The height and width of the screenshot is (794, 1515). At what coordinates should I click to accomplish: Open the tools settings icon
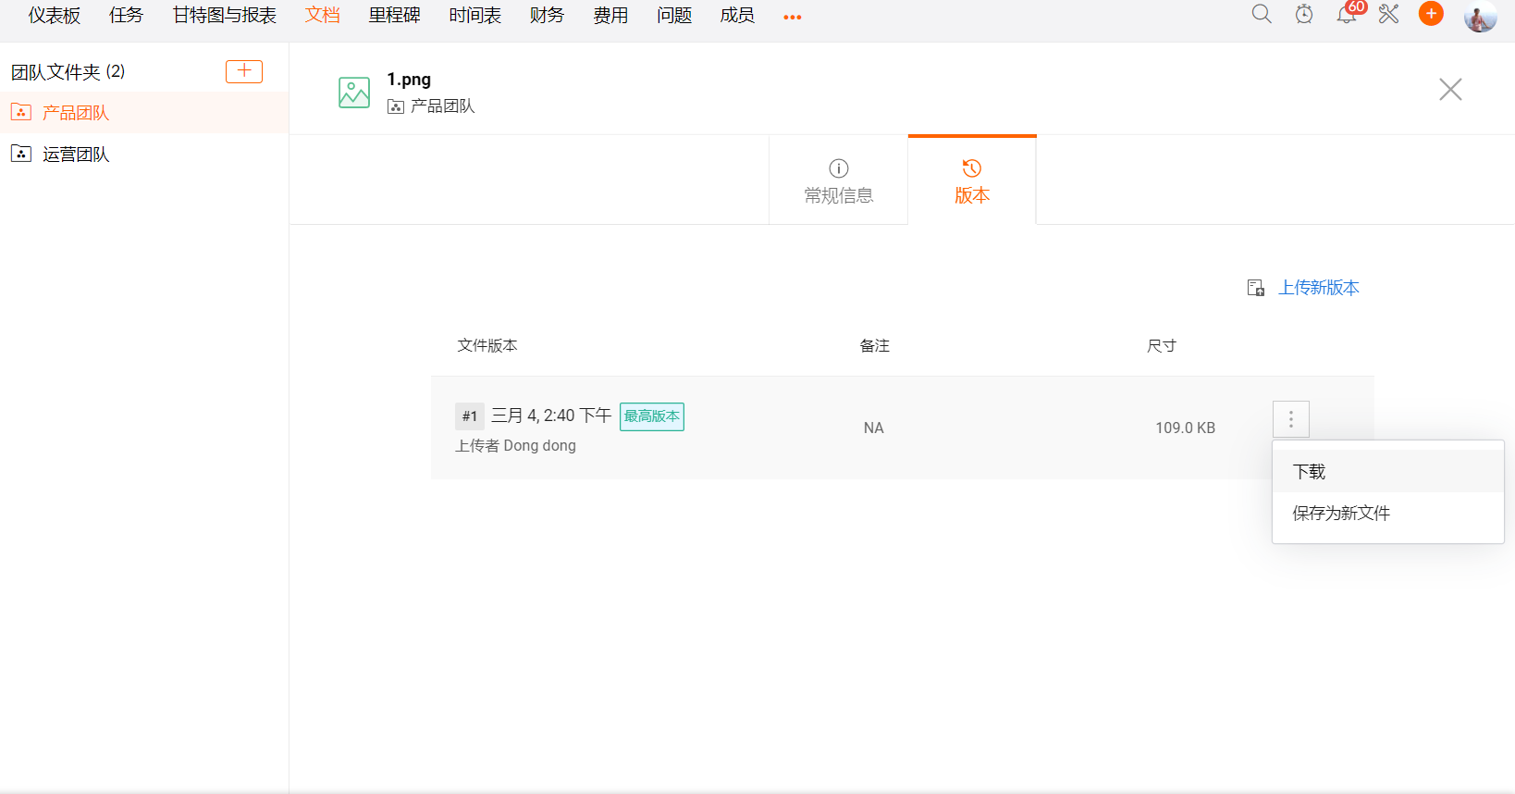[x=1388, y=14]
